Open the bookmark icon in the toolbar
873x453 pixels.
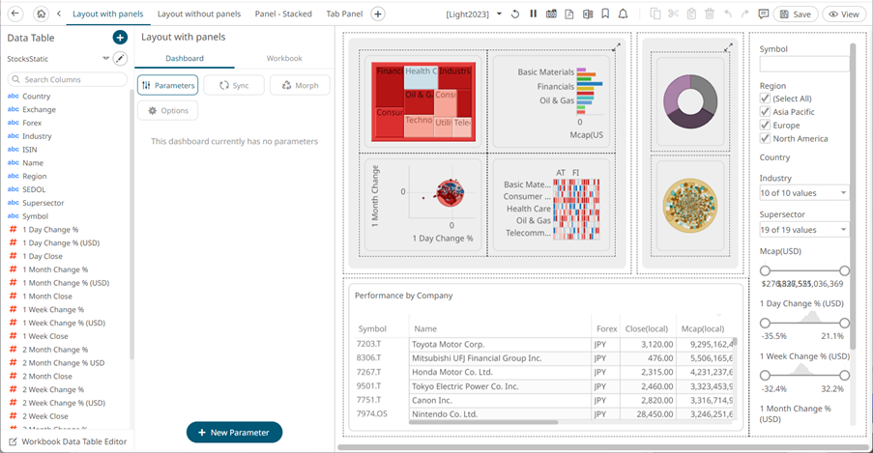[x=604, y=14]
